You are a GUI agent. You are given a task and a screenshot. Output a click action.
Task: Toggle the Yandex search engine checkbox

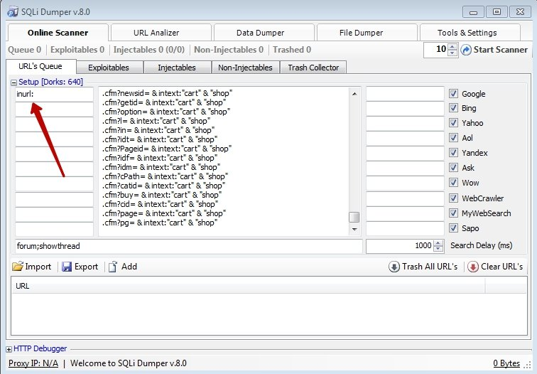point(453,153)
